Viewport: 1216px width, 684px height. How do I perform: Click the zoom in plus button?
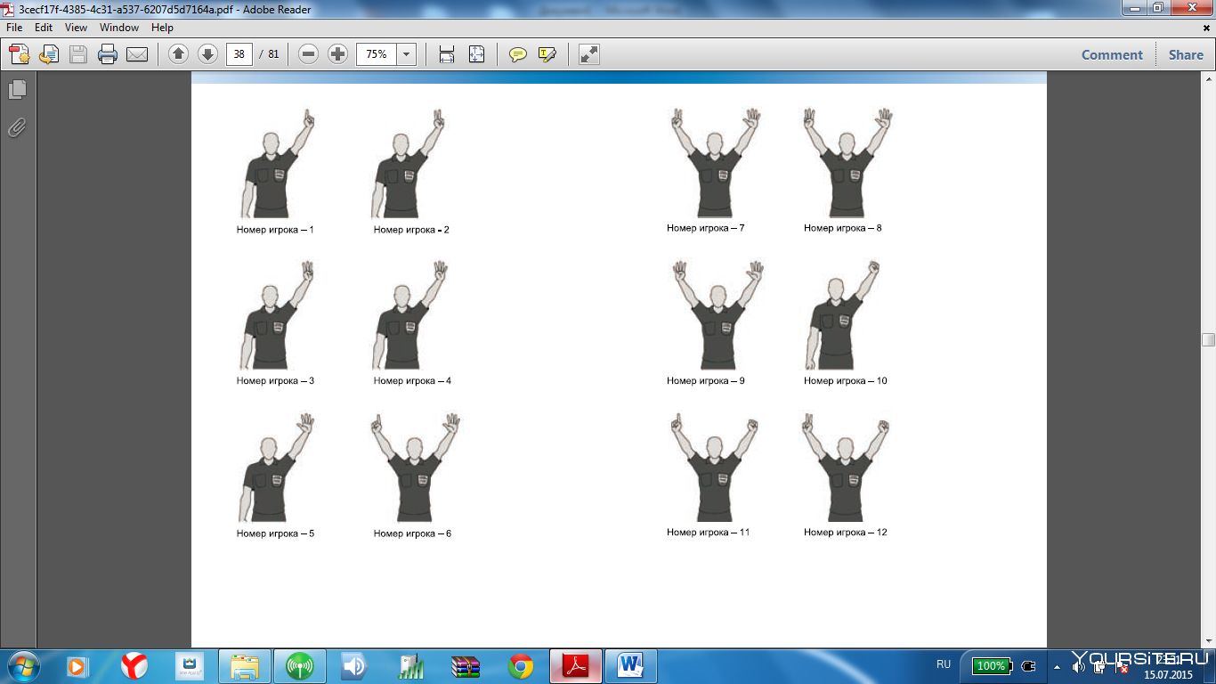click(337, 54)
